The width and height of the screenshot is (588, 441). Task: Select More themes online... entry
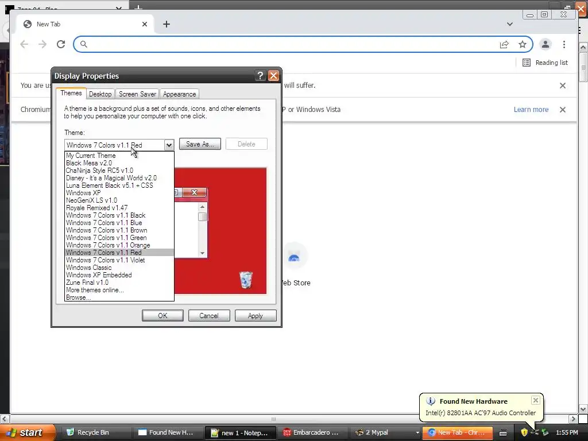(x=119, y=290)
